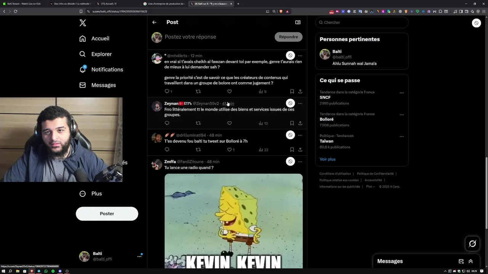Open the Grok floating button
Viewport: 488px width, 274px height.
pos(472,244)
